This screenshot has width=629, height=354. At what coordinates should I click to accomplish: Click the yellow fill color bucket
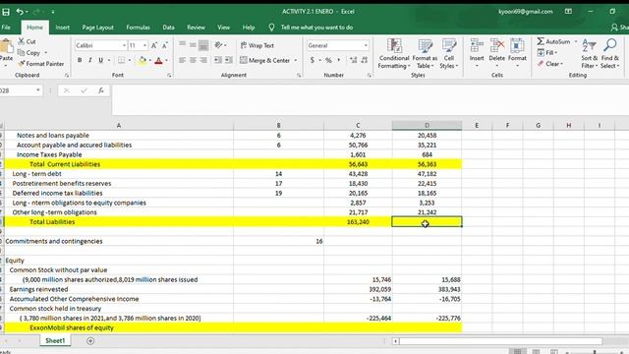tap(142, 60)
